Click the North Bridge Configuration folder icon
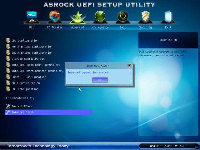Screen dimensions: 200x150 (x=8, y=47)
